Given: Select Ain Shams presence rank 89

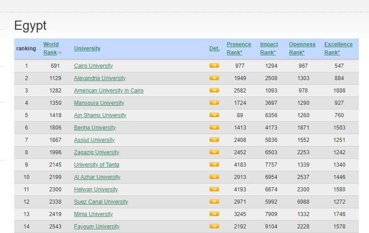Looking at the screenshot, I should point(240,115).
